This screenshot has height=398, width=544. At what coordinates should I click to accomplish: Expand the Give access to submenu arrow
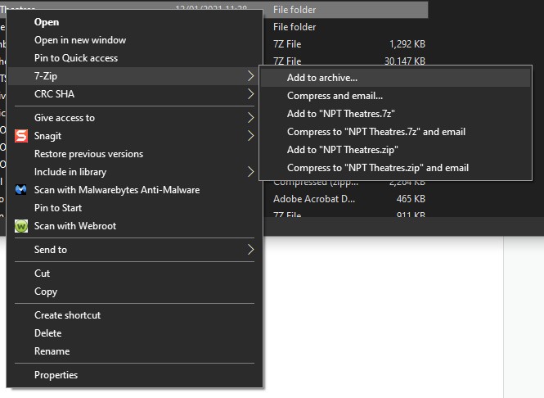pyautogui.click(x=250, y=118)
